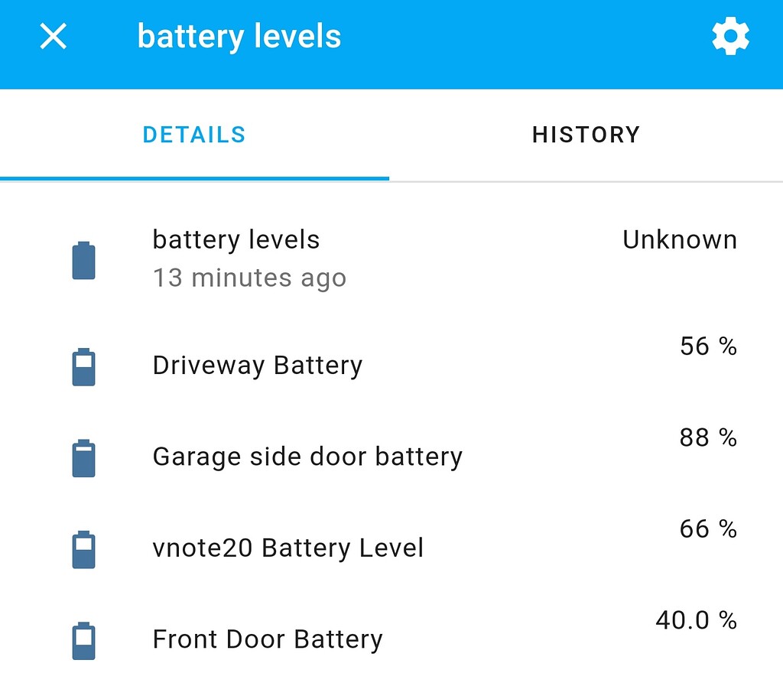Select the DETAILS tab

(194, 135)
